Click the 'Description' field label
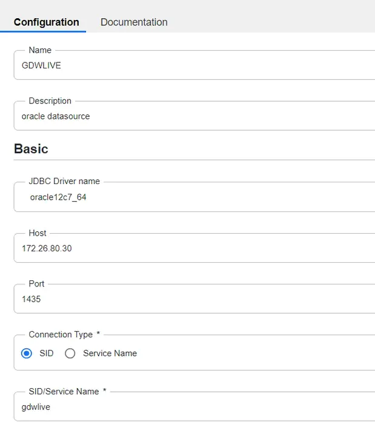The image size is (375, 436). pyautogui.click(x=50, y=101)
